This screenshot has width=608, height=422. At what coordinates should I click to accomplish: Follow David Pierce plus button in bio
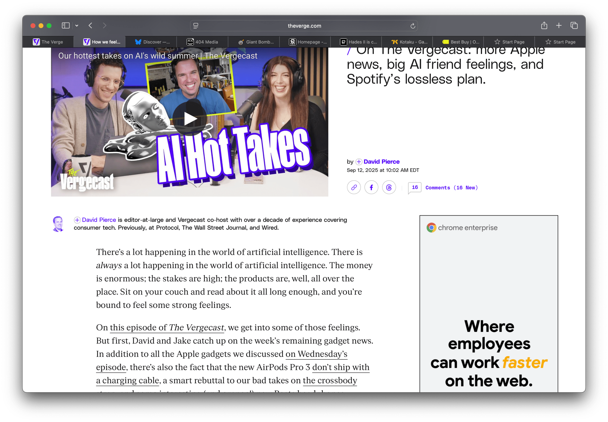pos(77,220)
